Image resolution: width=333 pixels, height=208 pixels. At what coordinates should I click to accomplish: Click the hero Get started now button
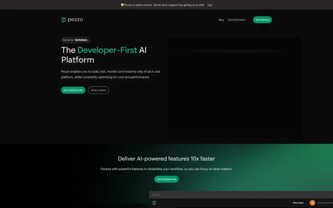point(73,90)
